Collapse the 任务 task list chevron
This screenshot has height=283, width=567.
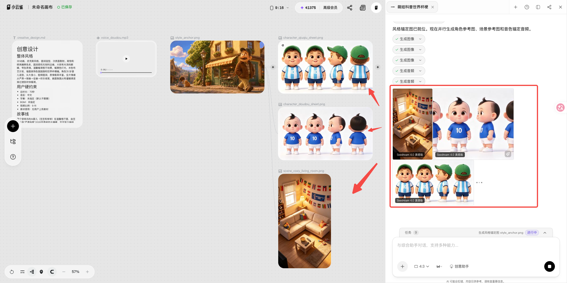[545, 233]
